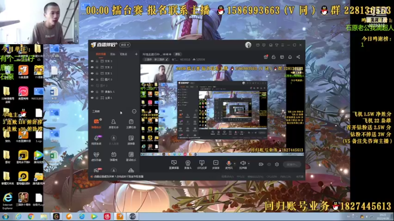Add a screen capture source

click(174, 165)
